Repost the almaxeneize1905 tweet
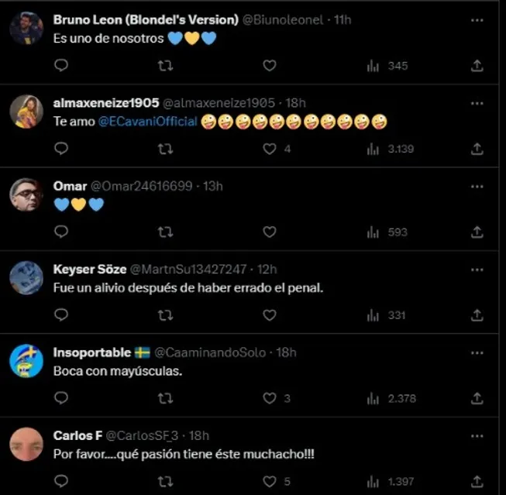 point(165,149)
